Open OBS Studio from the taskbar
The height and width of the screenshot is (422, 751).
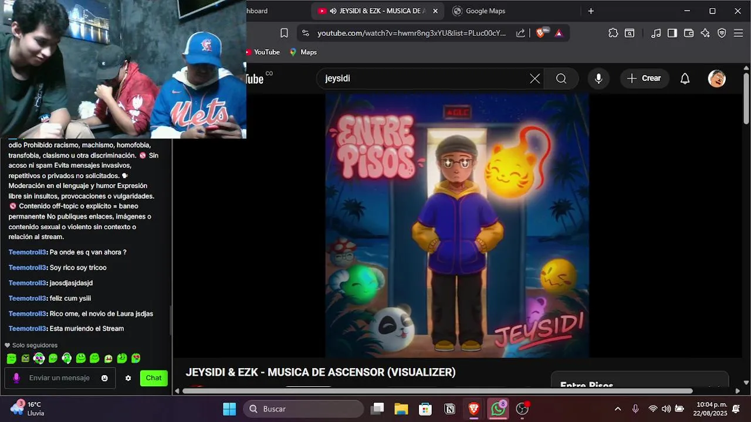[x=522, y=409]
